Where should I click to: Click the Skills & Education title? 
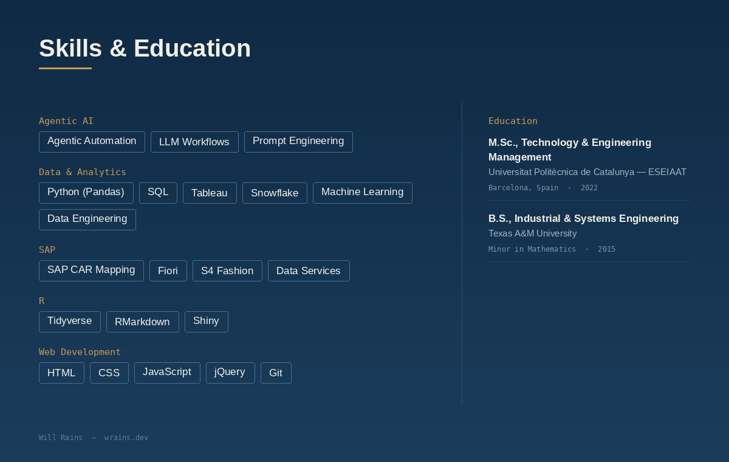coord(145,48)
